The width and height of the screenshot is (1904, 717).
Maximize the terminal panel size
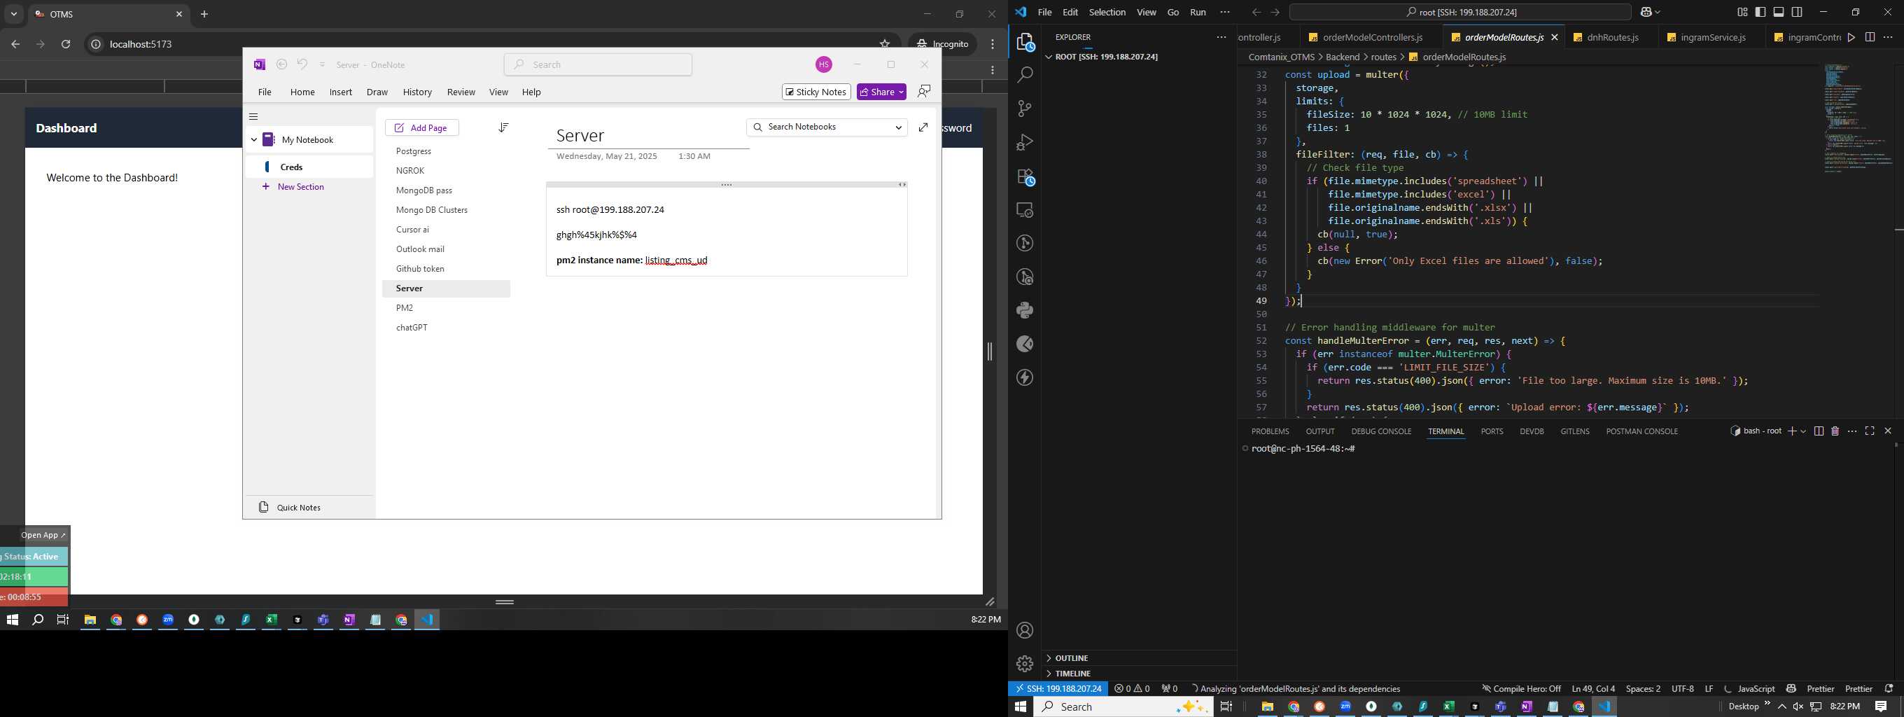pos(1870,431)
